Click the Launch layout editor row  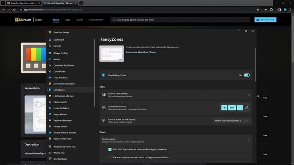(175, 95)
